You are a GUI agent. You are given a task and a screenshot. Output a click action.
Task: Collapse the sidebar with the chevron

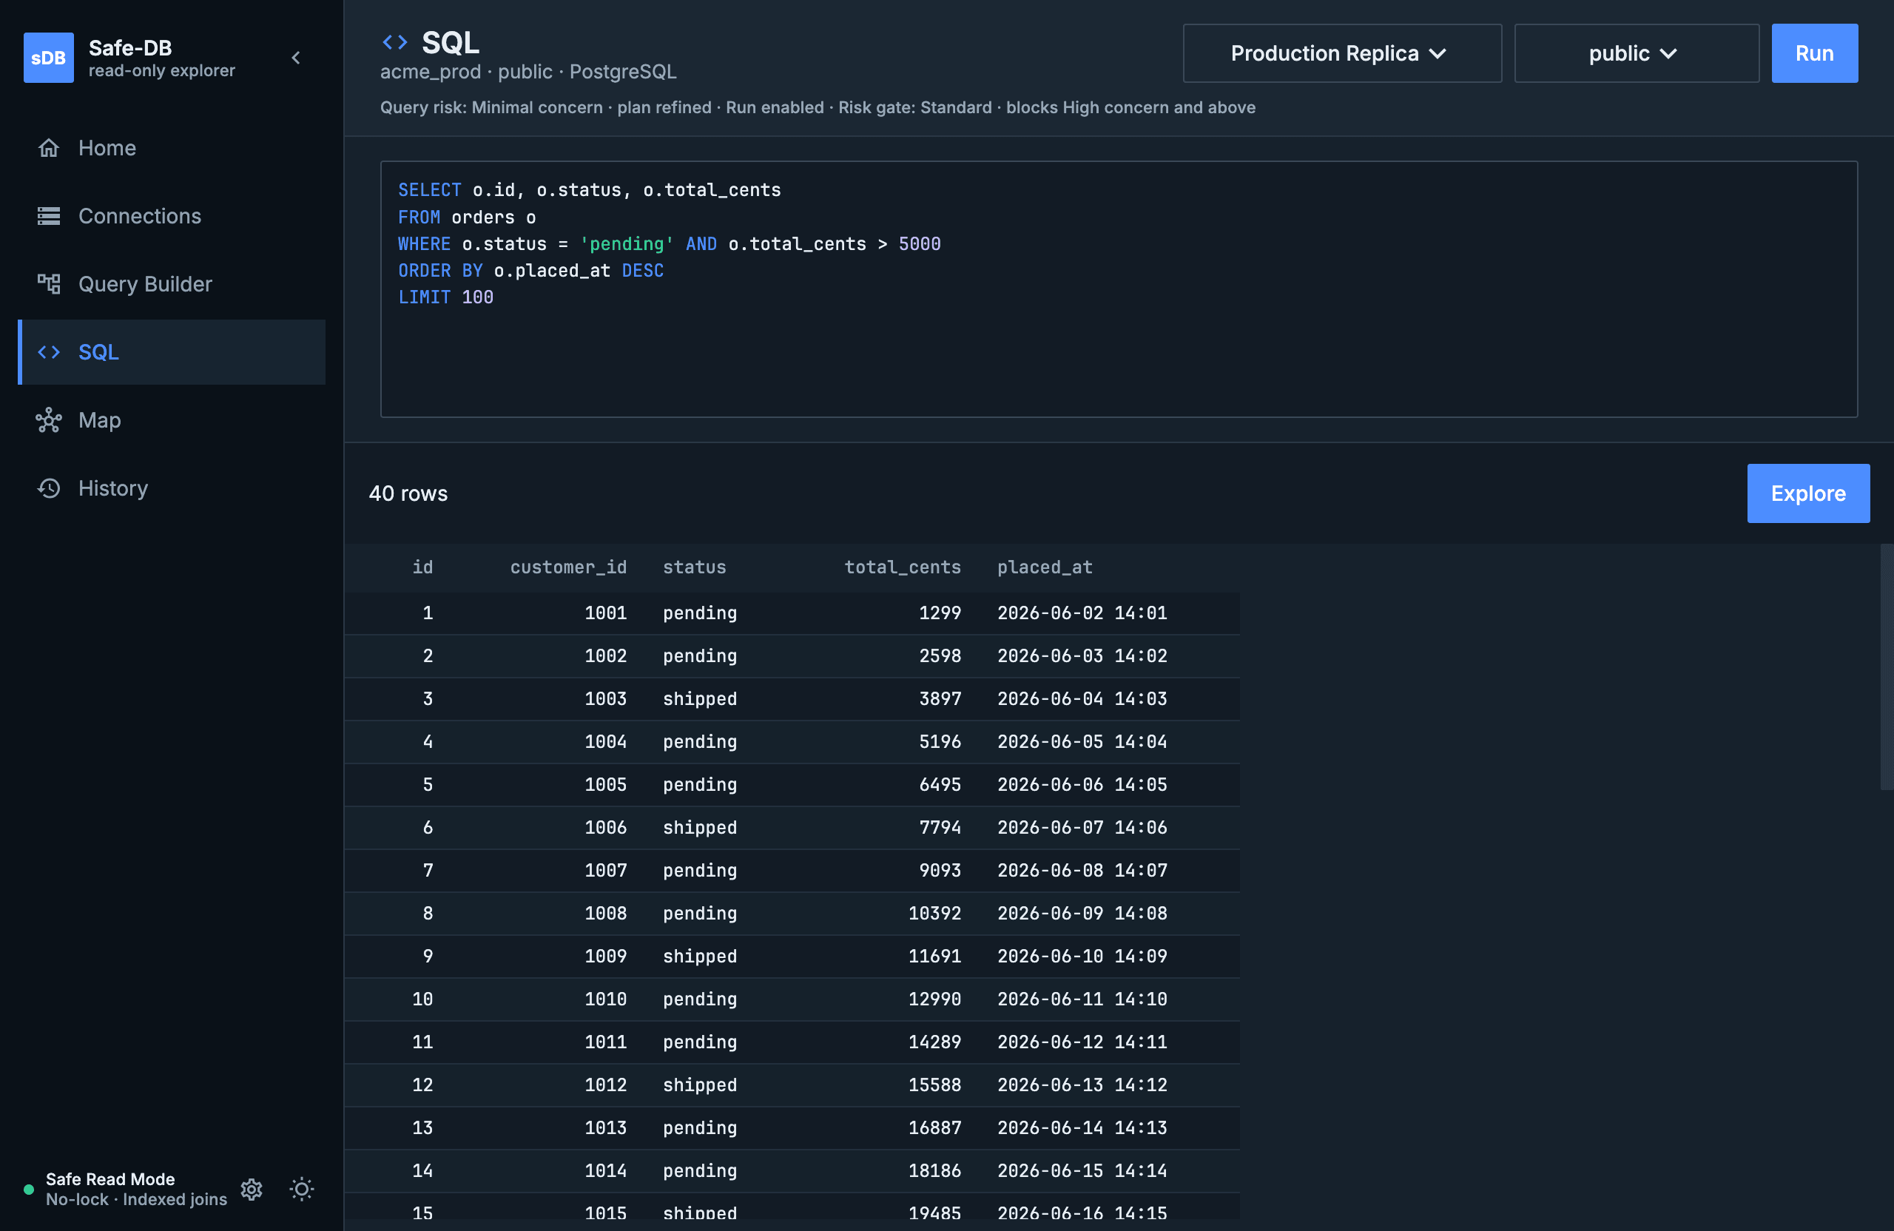point(296,57)
